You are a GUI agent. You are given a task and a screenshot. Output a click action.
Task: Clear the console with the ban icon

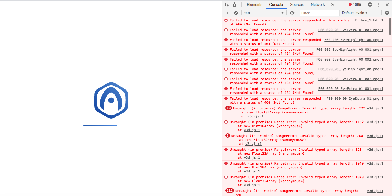pos(236,13)
